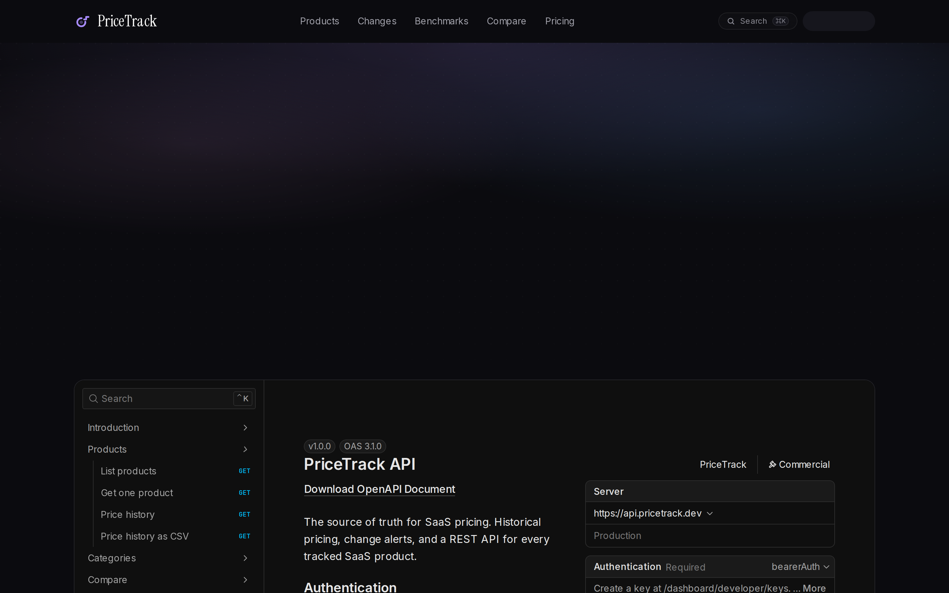Click the ^K shortcut badge
The width and height of the screenshot is (949, 593).
[x=243, y=399]
